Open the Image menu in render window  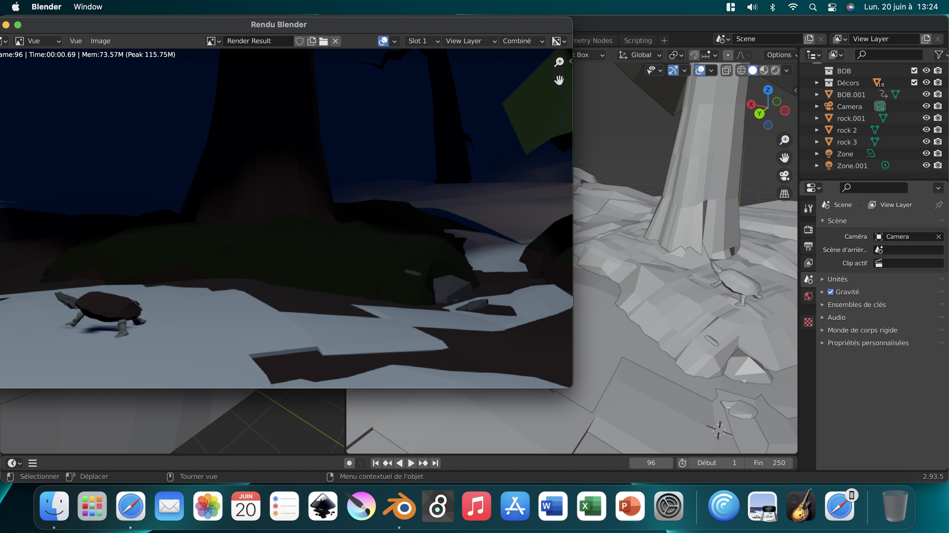click(100, 41)
